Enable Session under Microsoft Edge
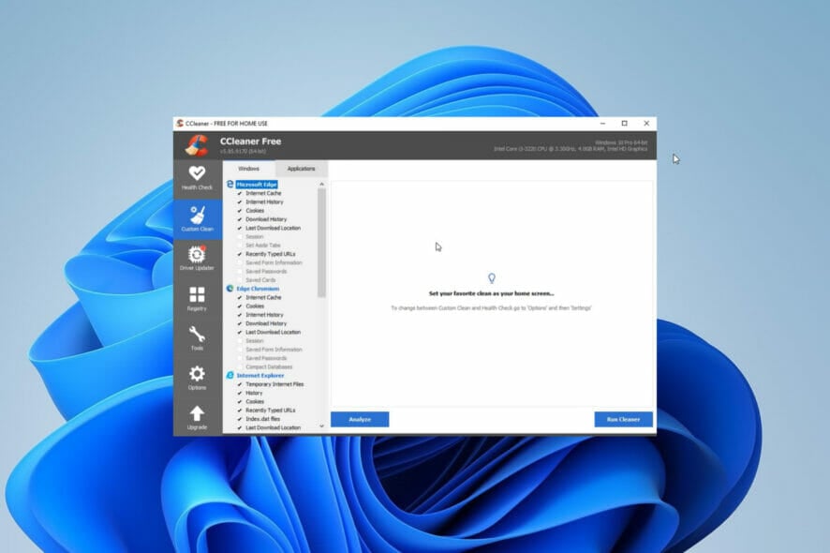830x553 pixels. pos(240,237)
